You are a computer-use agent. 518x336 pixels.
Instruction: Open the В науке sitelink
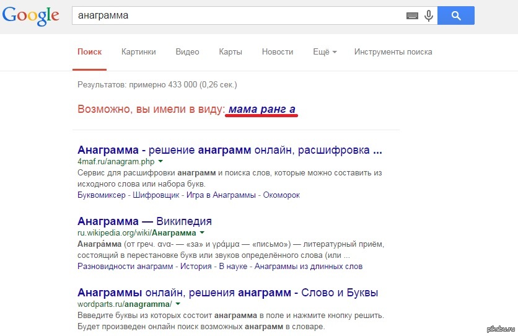(233, 267)
